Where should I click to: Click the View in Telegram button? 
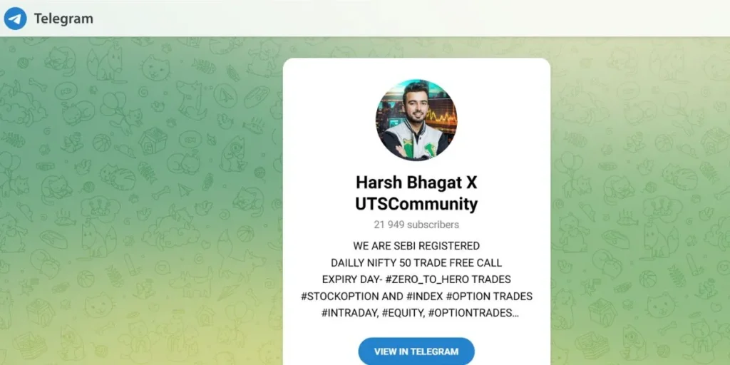click(416, 351)
